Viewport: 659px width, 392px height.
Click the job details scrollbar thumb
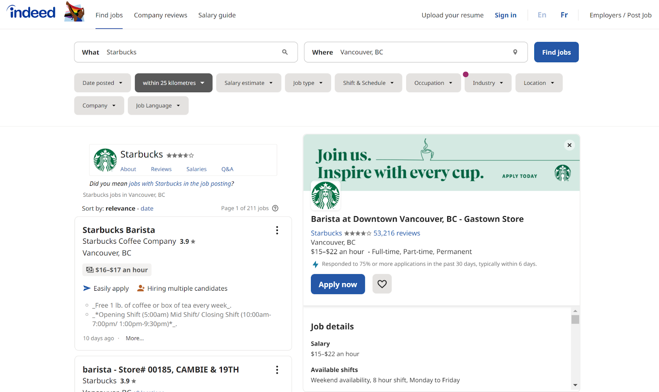pos(575,320)
